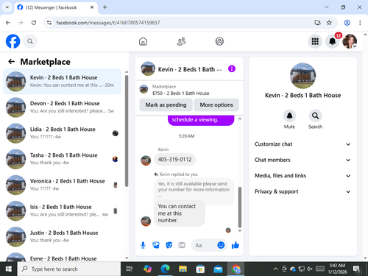Image resolution: width=368 pixels, height=276 pixels.
Task: Click the Facebook logo
Action: point(13,41)
